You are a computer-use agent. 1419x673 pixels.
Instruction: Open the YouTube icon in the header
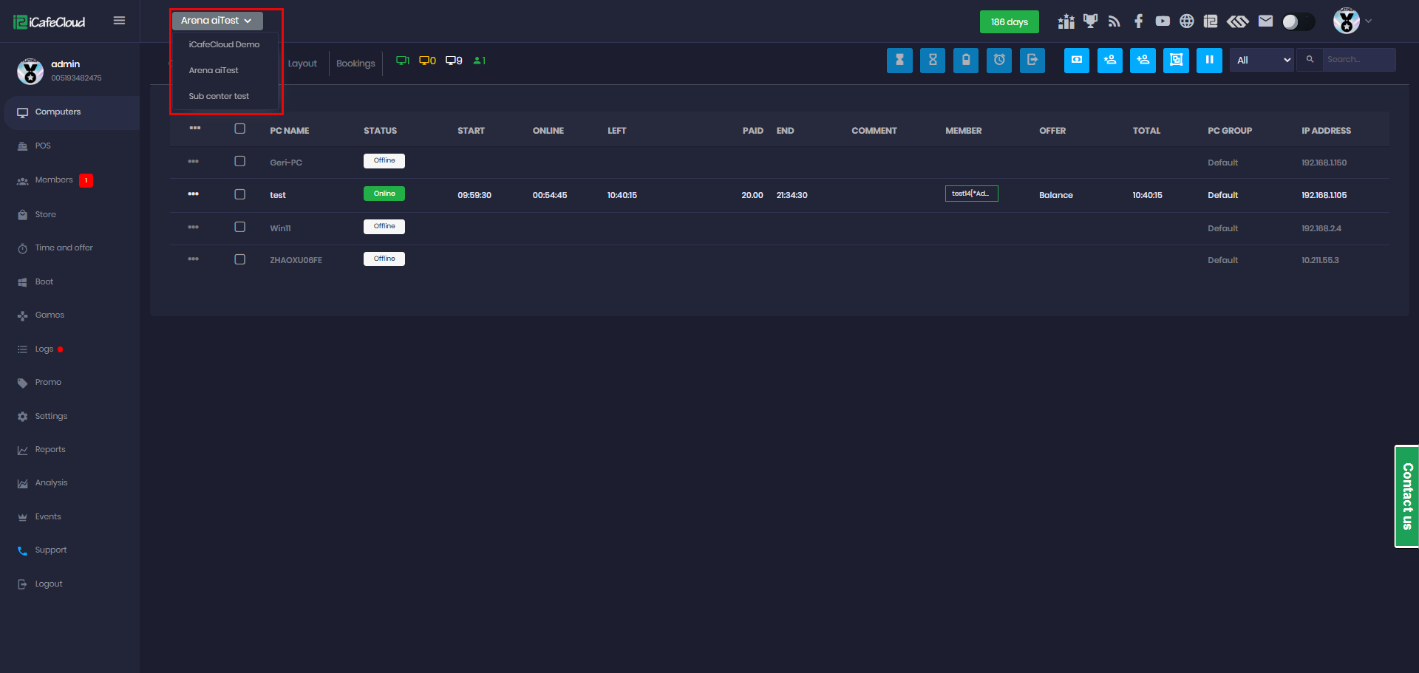point(1163,21)
